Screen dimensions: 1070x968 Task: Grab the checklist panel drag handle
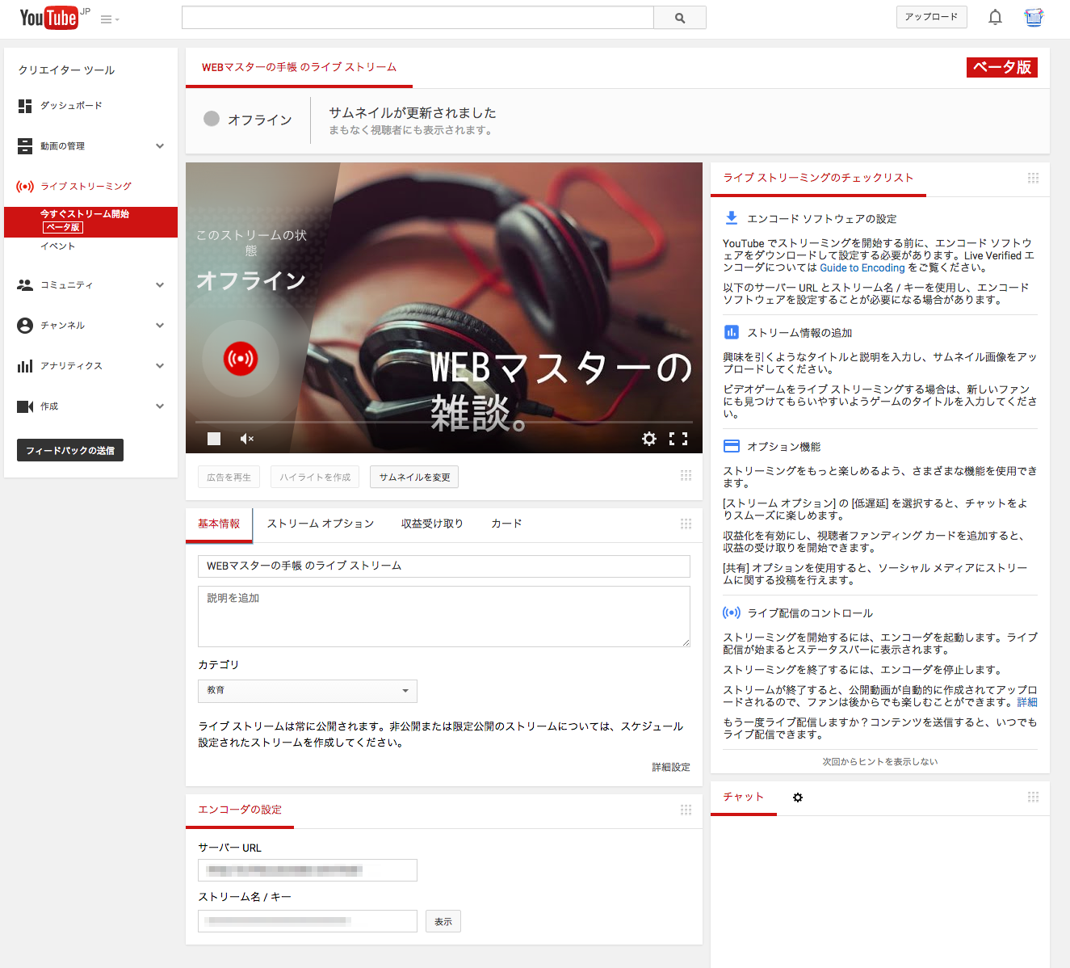click(1033, 178)
